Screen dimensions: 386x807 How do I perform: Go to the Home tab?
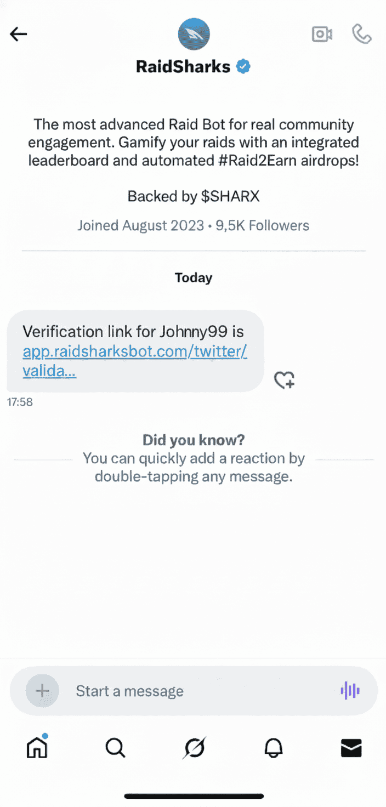(x=37, y=747)
